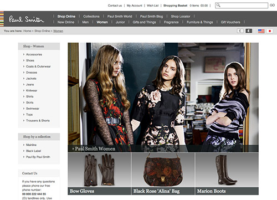The width and height of the screenshot is (277, 200).
Task: Open the Black Label collection
Action: tap(33, 151)
